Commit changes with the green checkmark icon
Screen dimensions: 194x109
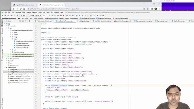pos(83,15)
